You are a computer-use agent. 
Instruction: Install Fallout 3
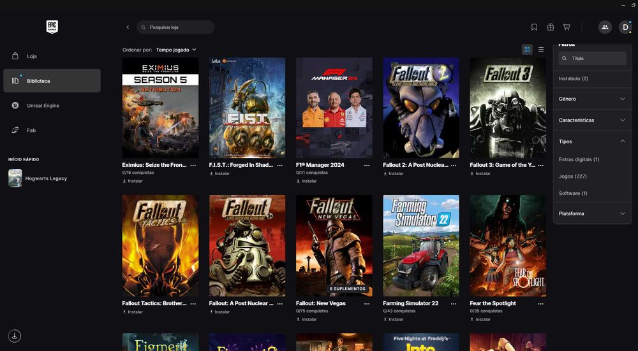pos(480,173)
